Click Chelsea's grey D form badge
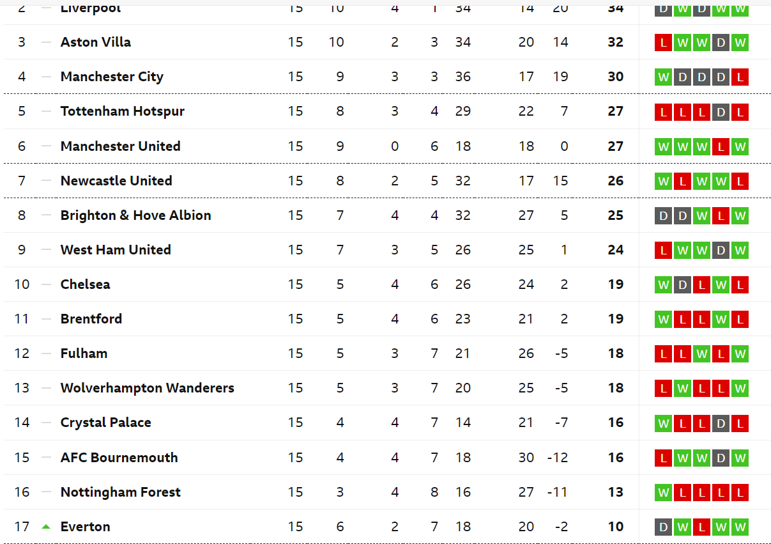This screenshot has height=544, width=771. tap(682, 285)
